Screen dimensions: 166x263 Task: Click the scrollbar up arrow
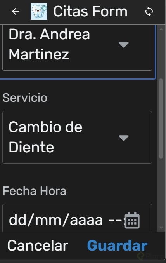(161, 30)
